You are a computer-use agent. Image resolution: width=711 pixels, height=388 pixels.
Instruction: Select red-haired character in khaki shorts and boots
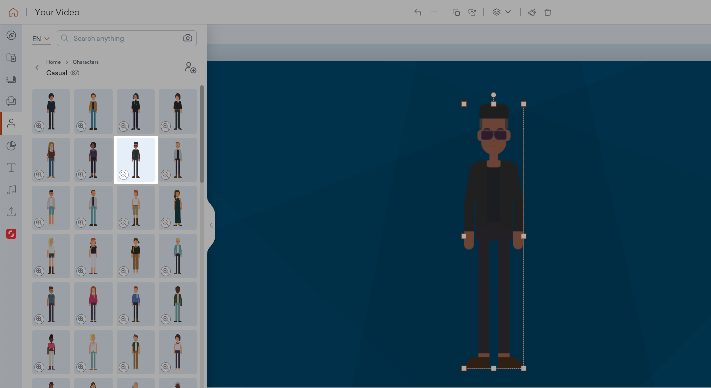point(136,208)
